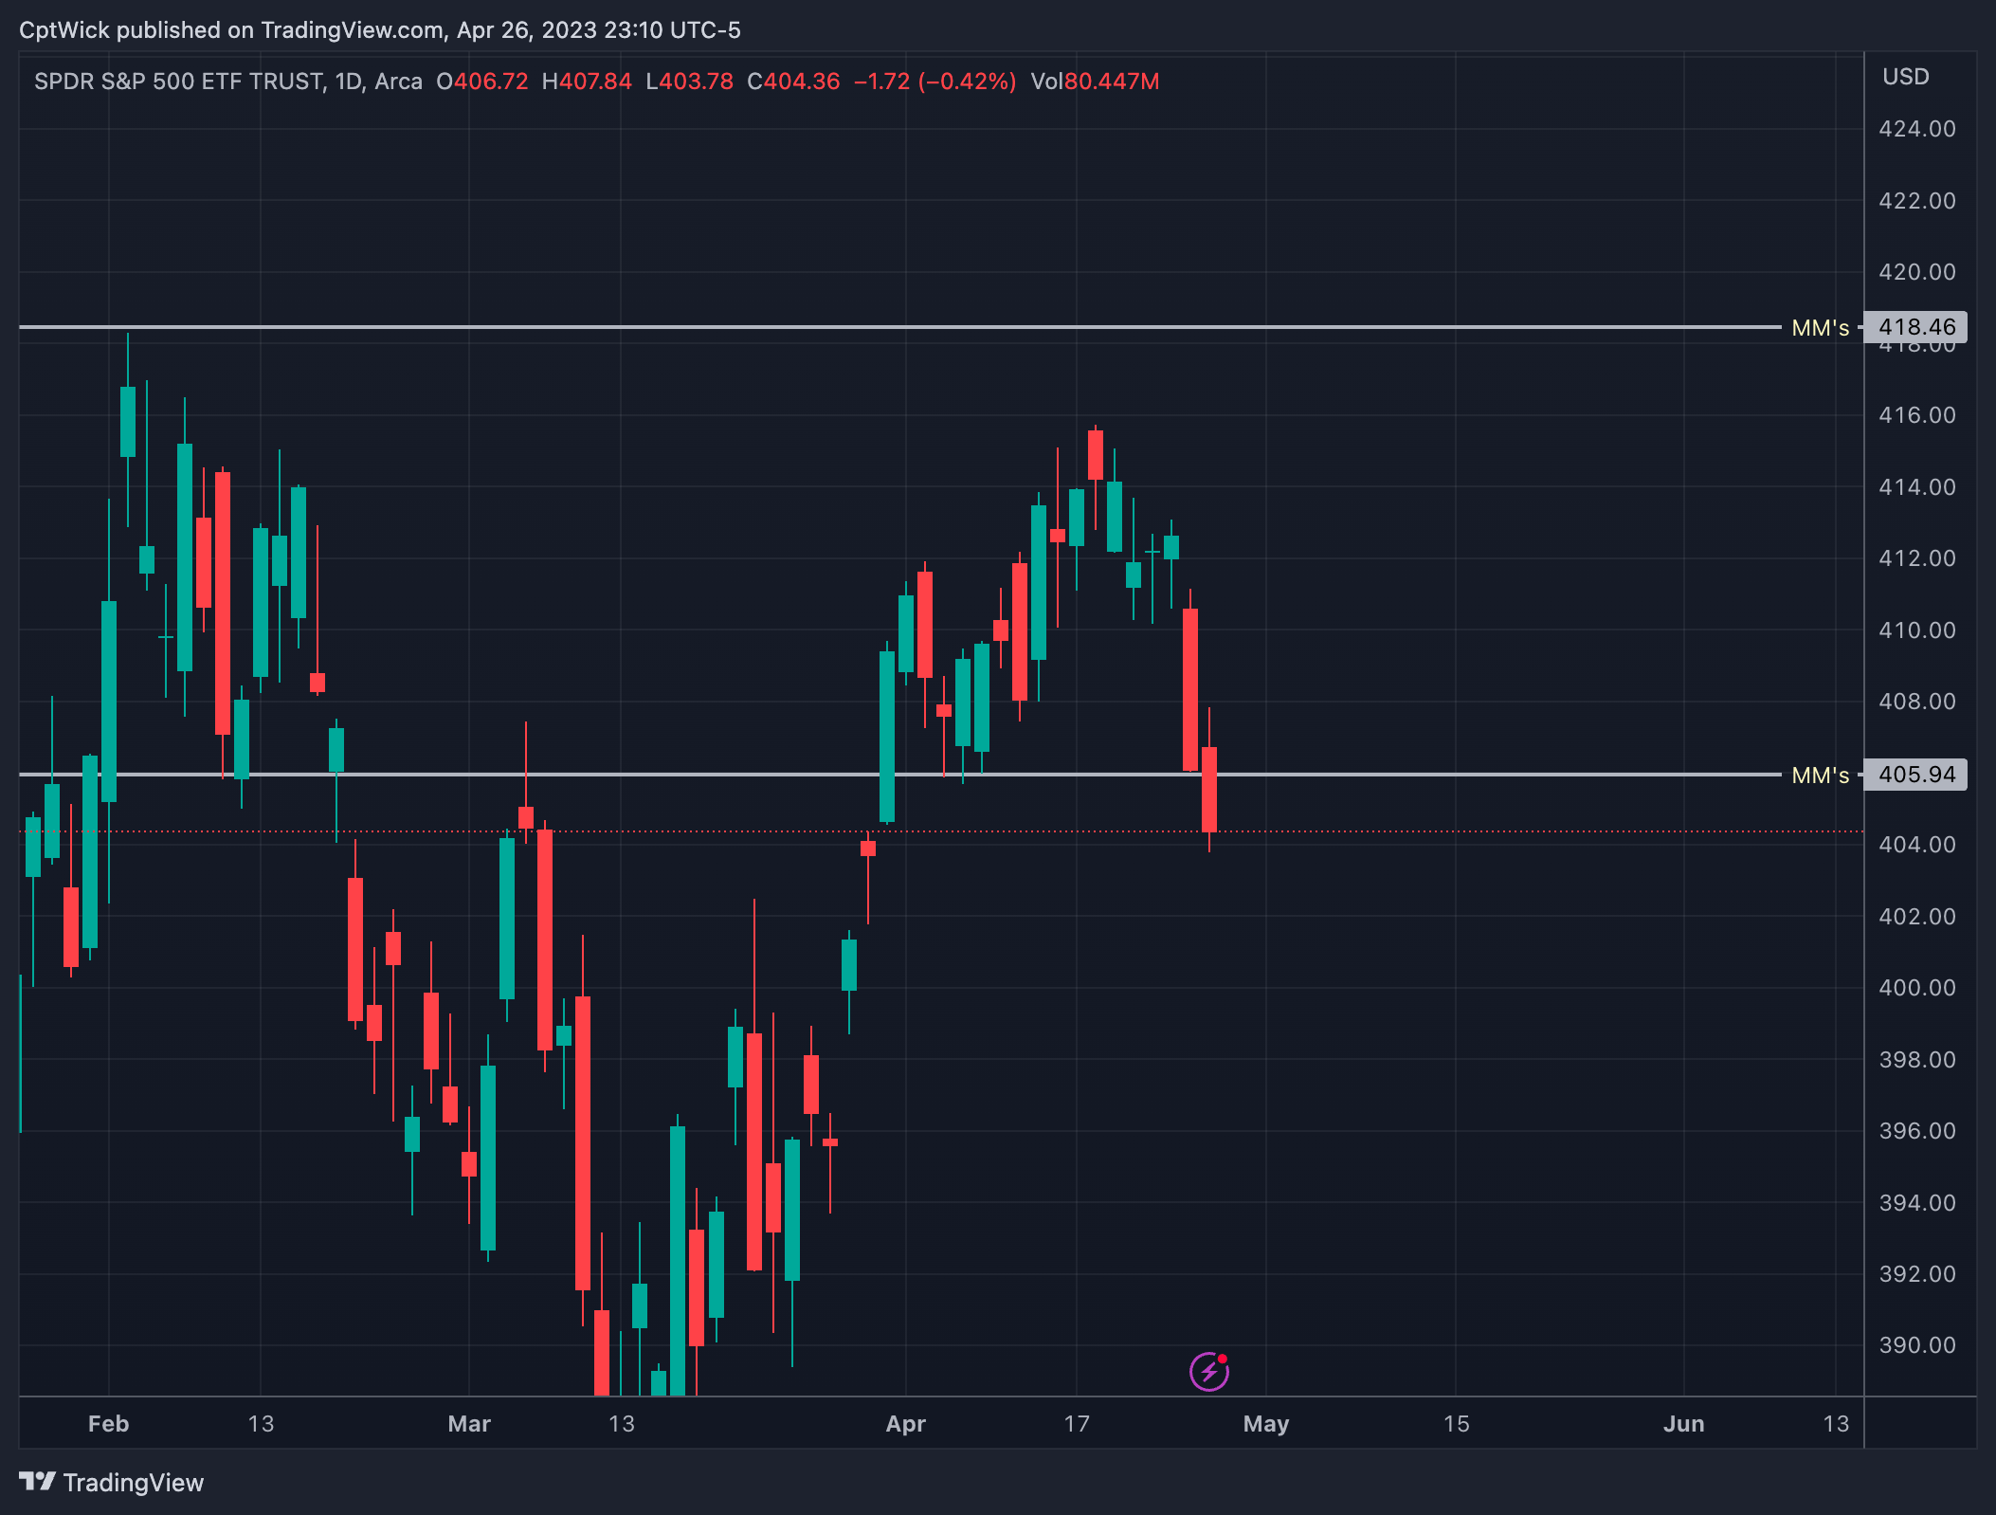Image resolution: width=1996 pixels, height=1515 pixels.
Task: Click the upper MM's line label
Action: 1820,328
